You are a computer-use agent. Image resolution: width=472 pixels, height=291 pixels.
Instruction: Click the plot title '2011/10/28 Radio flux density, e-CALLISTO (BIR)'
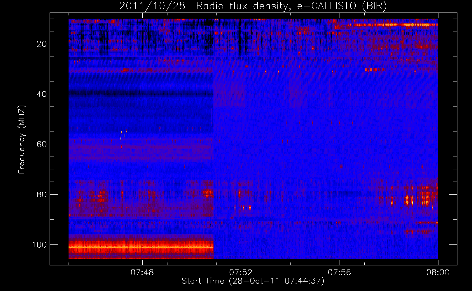click(x=253, y=6)
